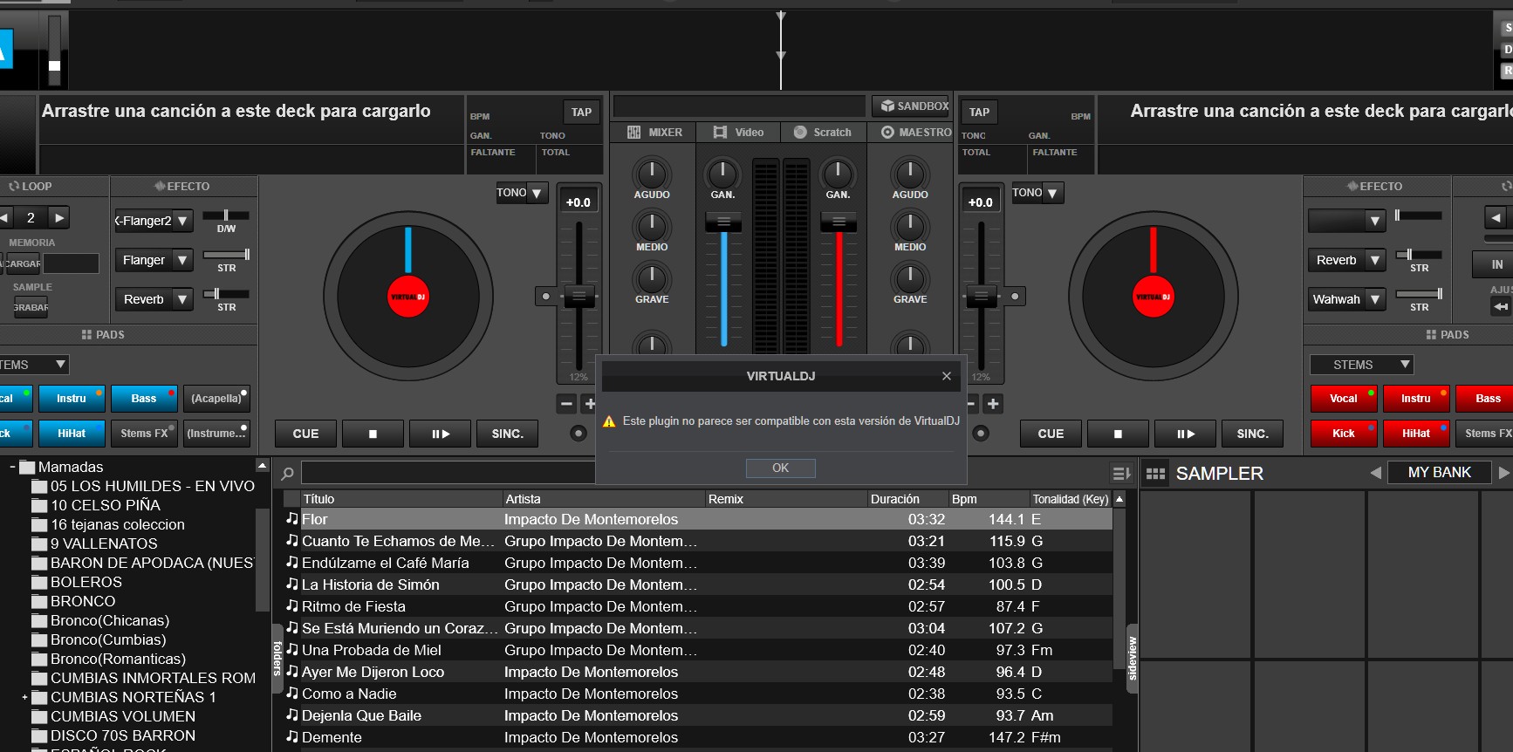Click the left pitch reset dot
This screenshot has height=752, width=1513.
(546, 297)
